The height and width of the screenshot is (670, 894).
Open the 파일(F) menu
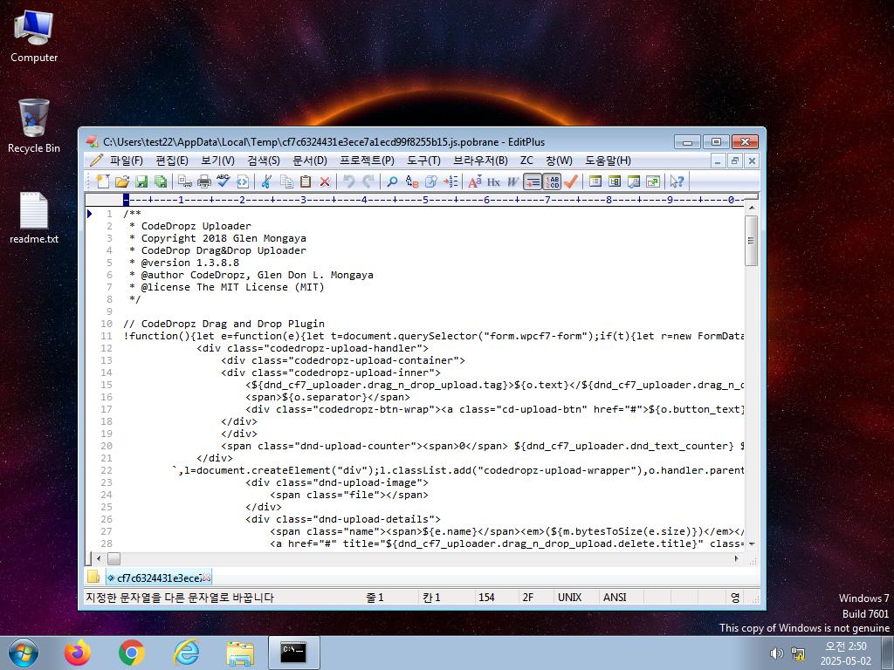(x=126, y=161)
